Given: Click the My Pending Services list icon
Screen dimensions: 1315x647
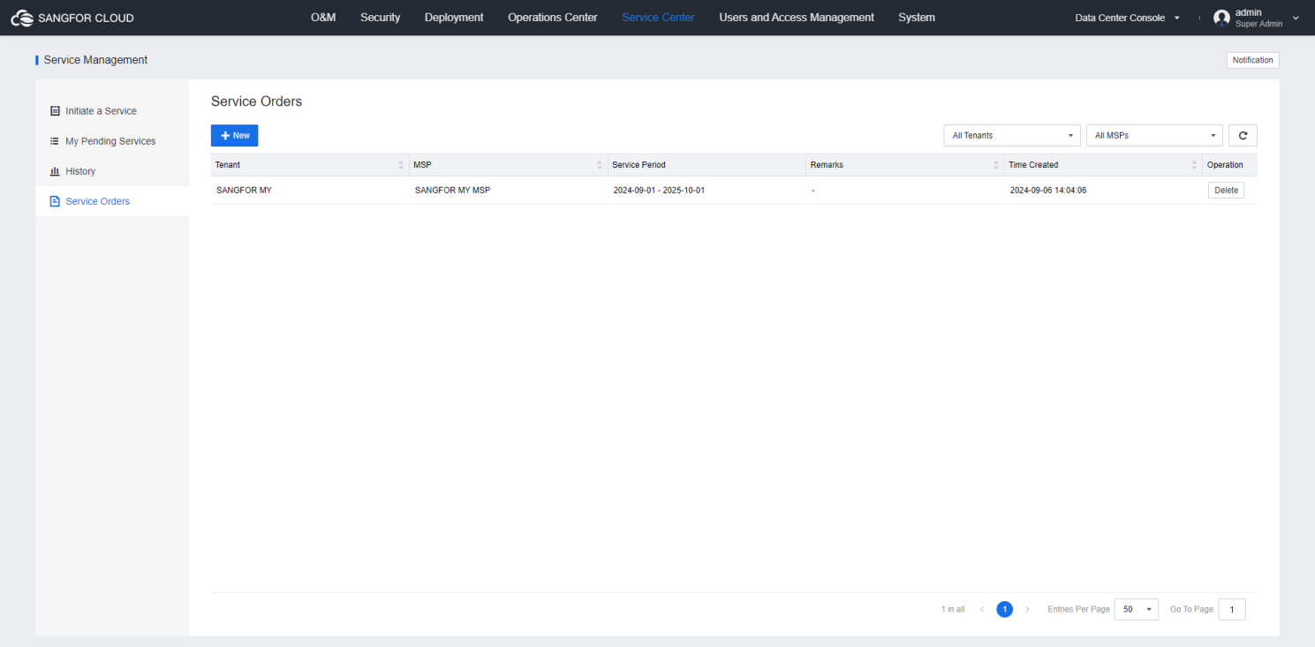Looking at the screenshot, I should point(55,141).
